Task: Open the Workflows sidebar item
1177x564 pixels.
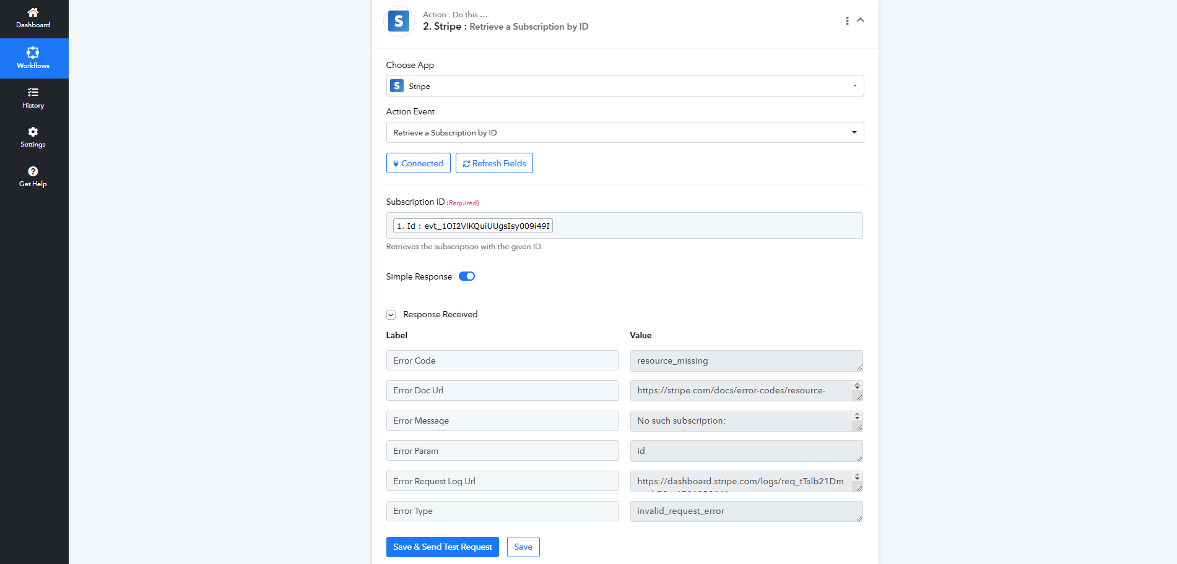Action: (x=33, y=58)
